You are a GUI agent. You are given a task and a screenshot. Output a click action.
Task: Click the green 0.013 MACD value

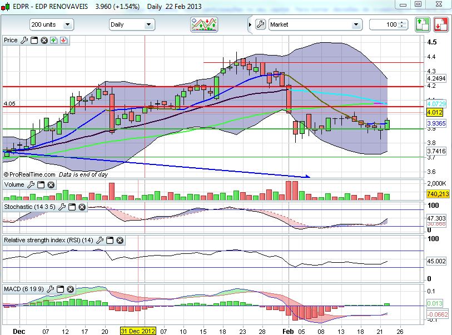coord(434,303)
